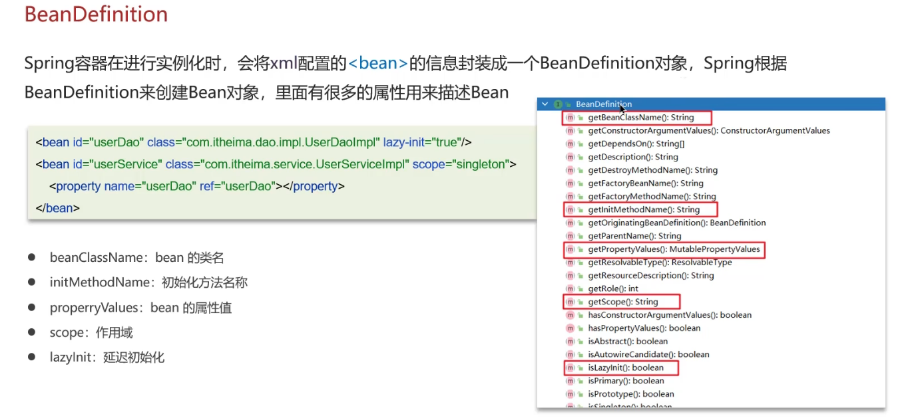Select the BeanDefinition root node label
The image size is (910, 420).
(604, 104)
